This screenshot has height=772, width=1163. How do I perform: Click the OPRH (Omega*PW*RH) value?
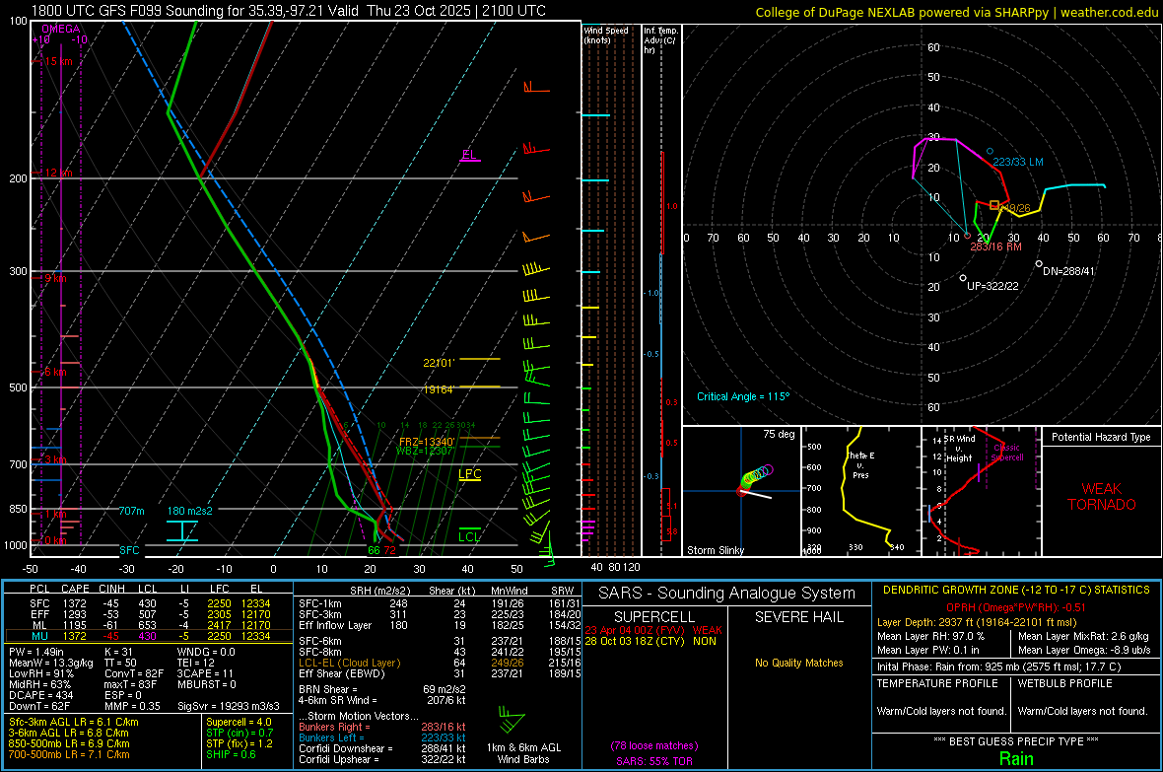tap(1015, 607)
